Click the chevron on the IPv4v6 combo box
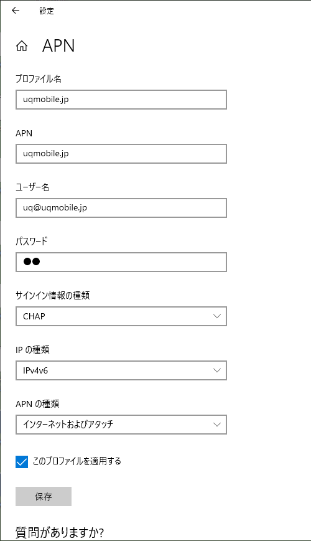This screenshot has width=311, height=541. [217, 370]
